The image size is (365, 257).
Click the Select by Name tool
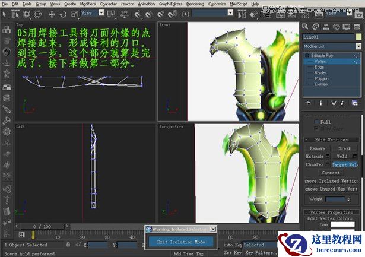[x=15, y=14]
